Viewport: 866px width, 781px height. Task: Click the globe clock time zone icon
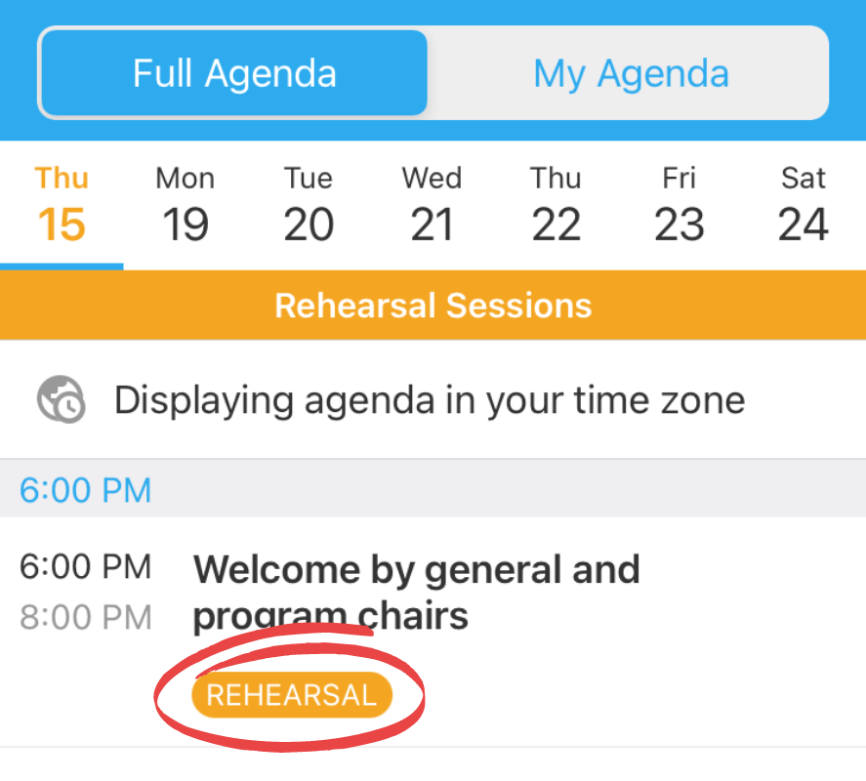point(61,400)
